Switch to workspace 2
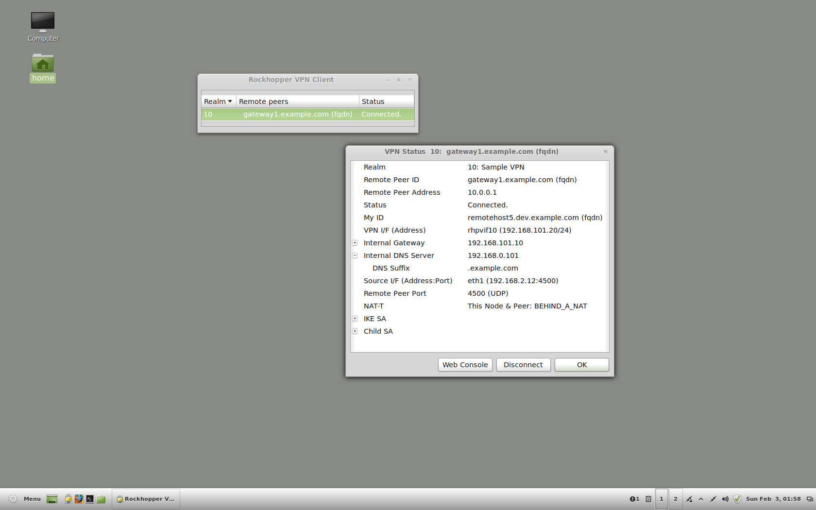Screen dimensions: 816x510 675,499
